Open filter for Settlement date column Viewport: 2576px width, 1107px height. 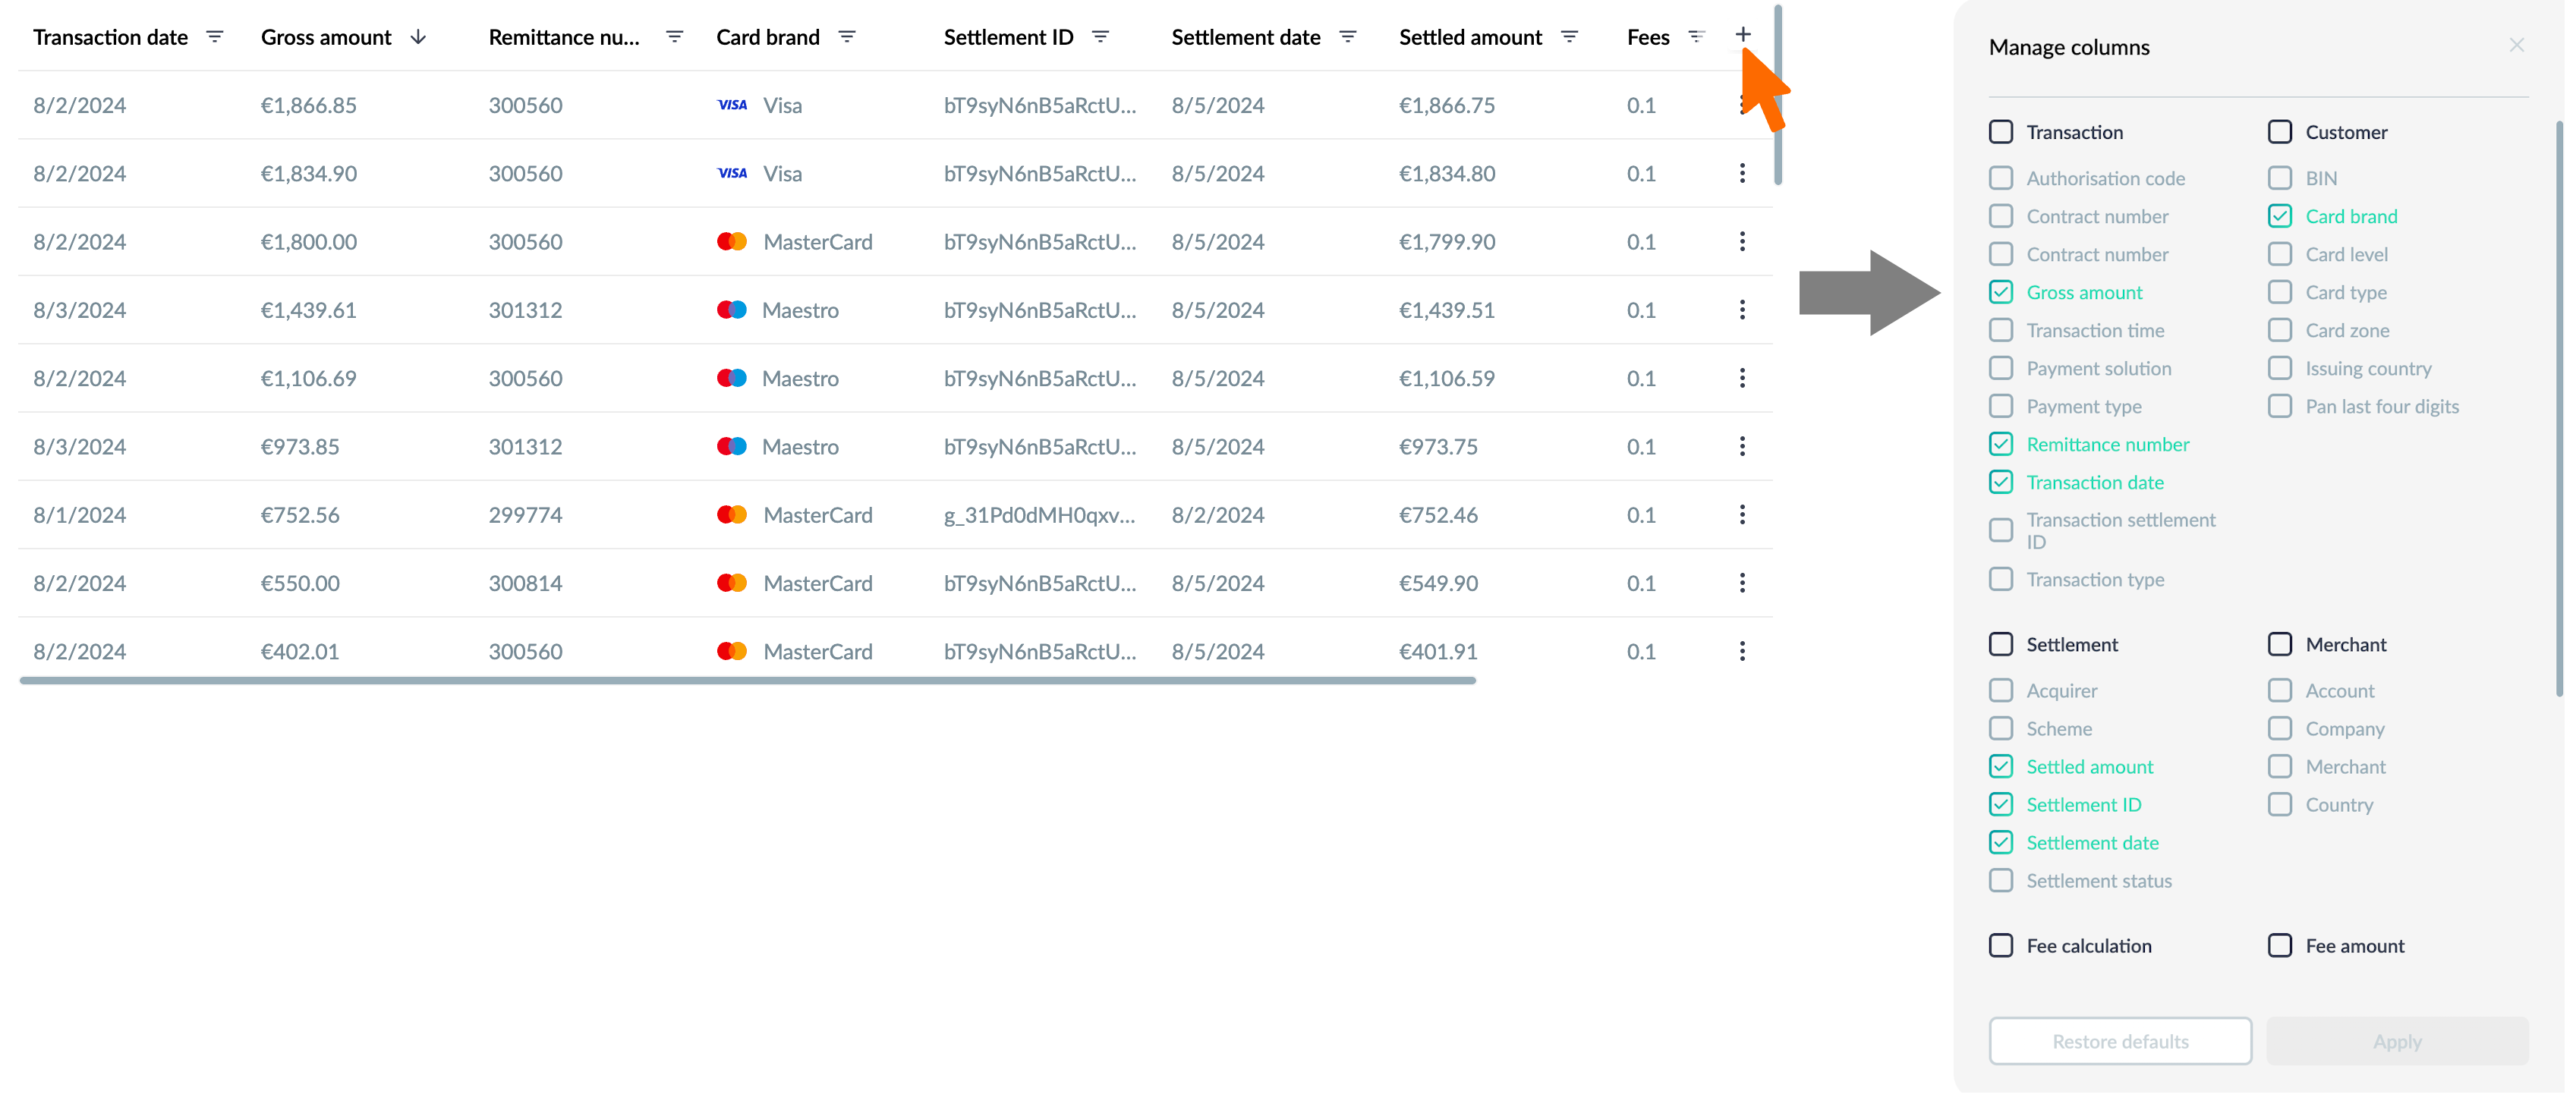tap(1348, 37)
